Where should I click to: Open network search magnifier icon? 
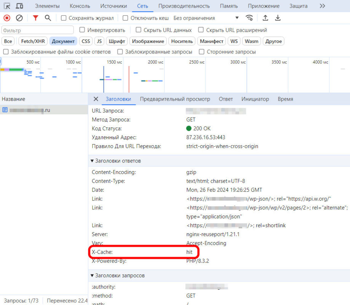tap(48, 18)
